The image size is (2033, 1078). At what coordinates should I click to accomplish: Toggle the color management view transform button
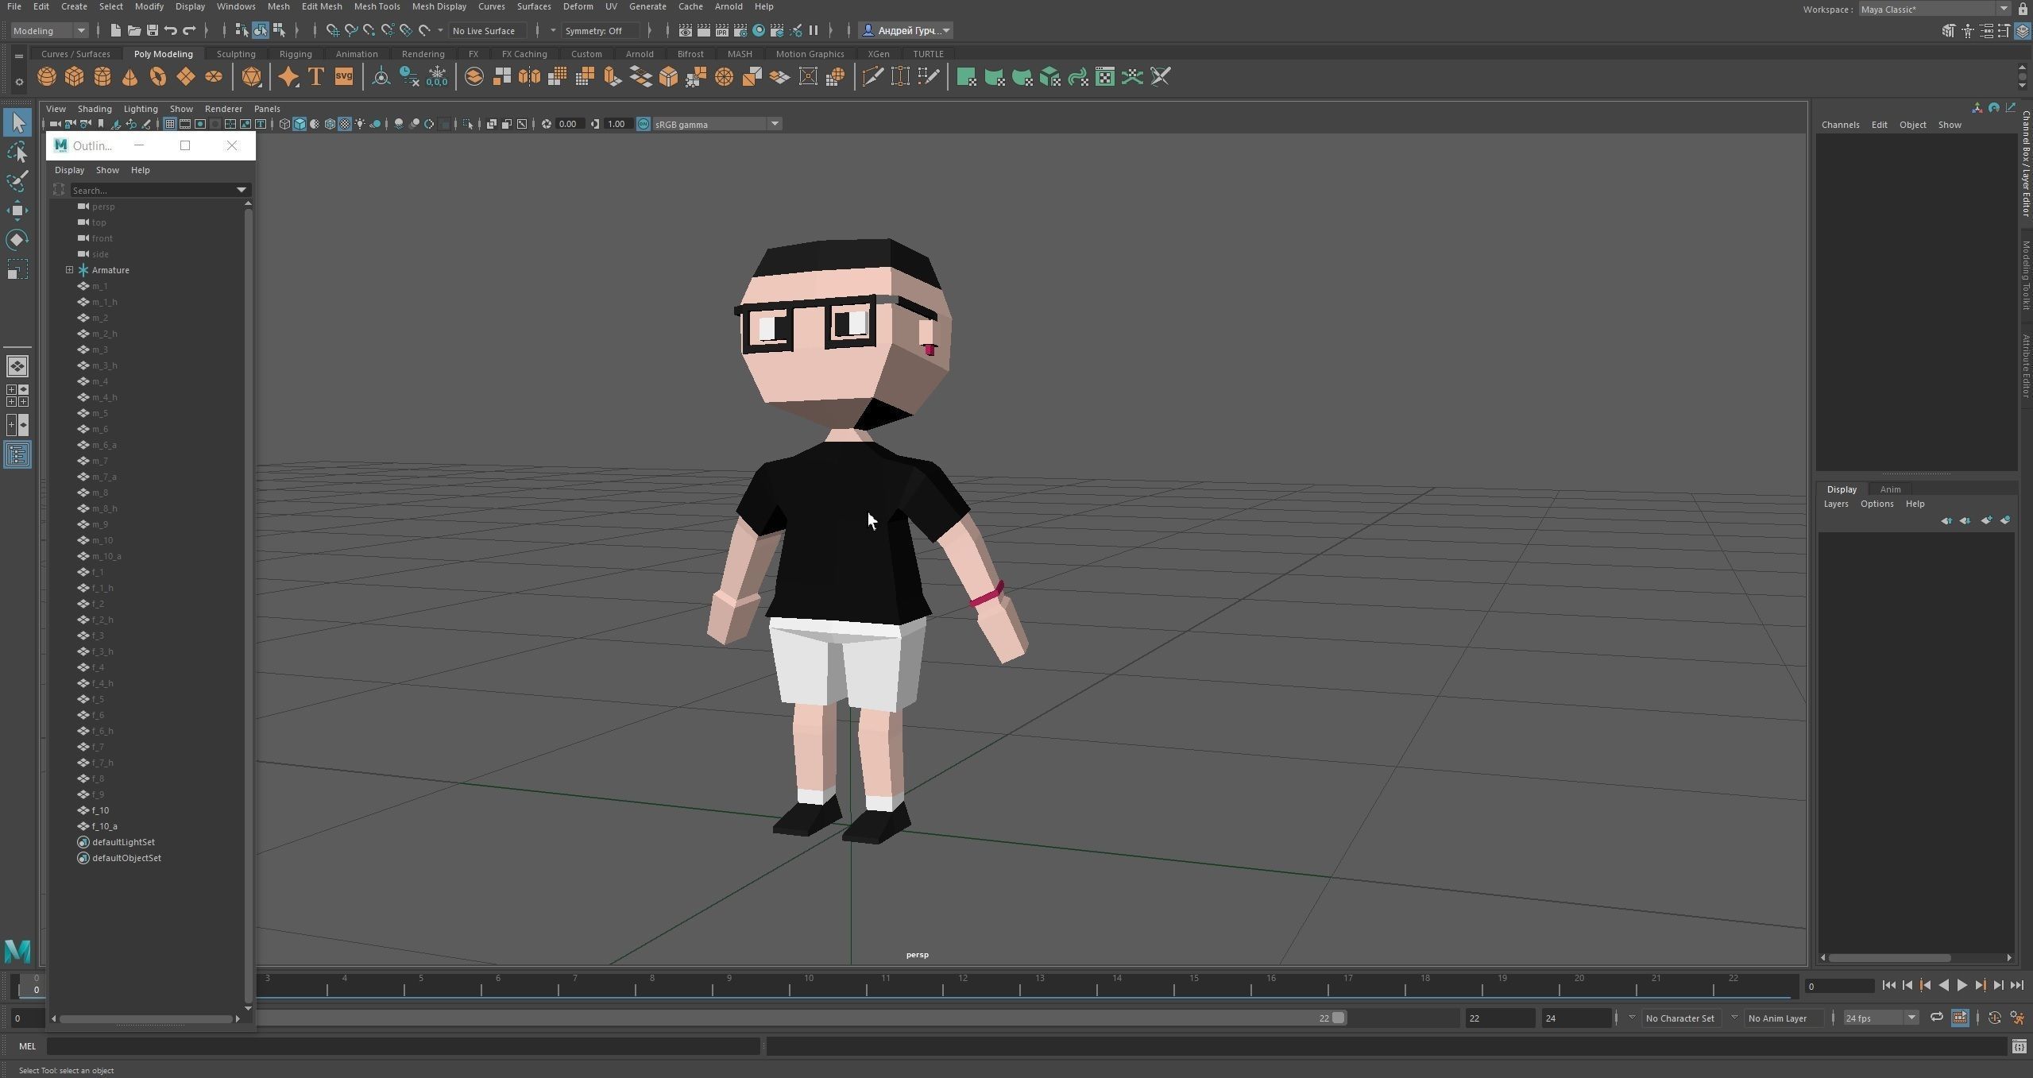tap(643, 124)
